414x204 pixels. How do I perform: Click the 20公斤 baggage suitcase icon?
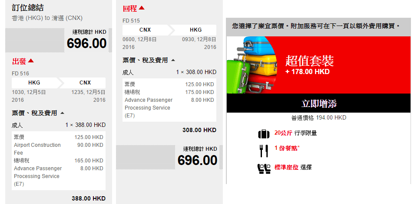[264, 134]
